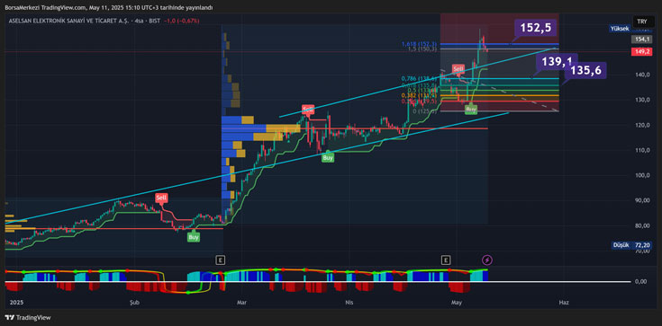The width and height of the screenshot is (662, 326).
Task: Click the red 149,2 last price tag
Action: click(x=640, y=52)
